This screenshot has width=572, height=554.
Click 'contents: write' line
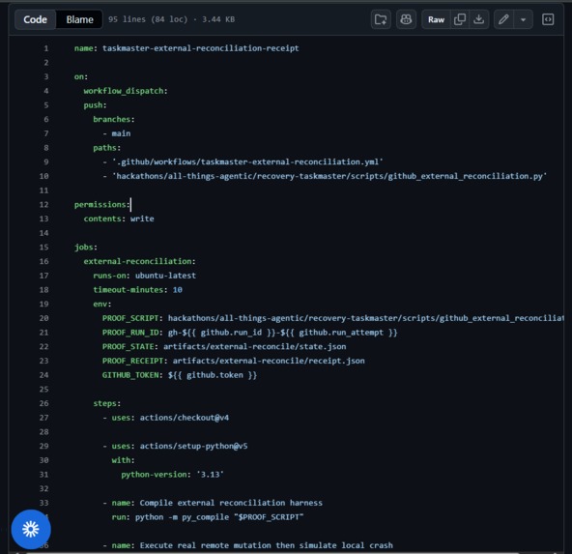pyautogui.click(x=119, y=219)
